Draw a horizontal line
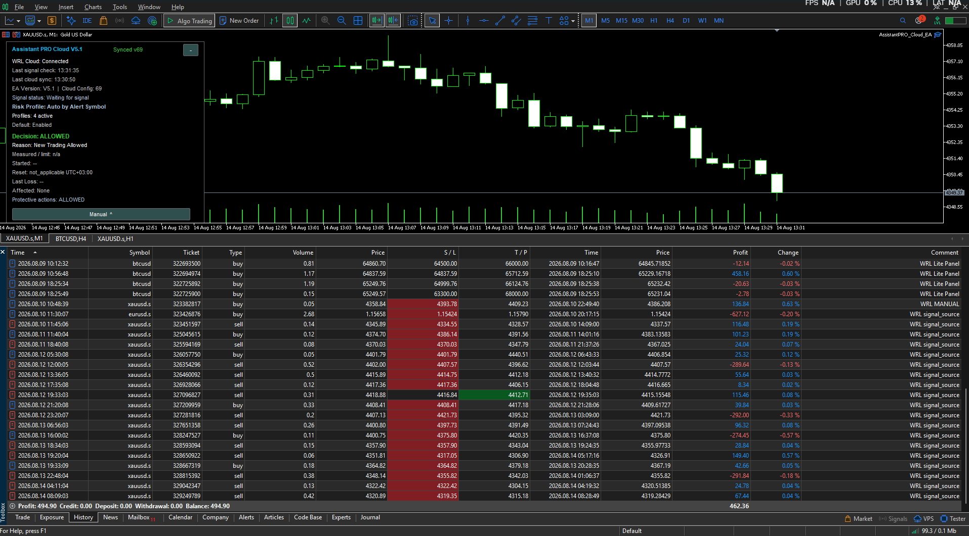The height and width of the screenshot is (536, 969). 484,21
